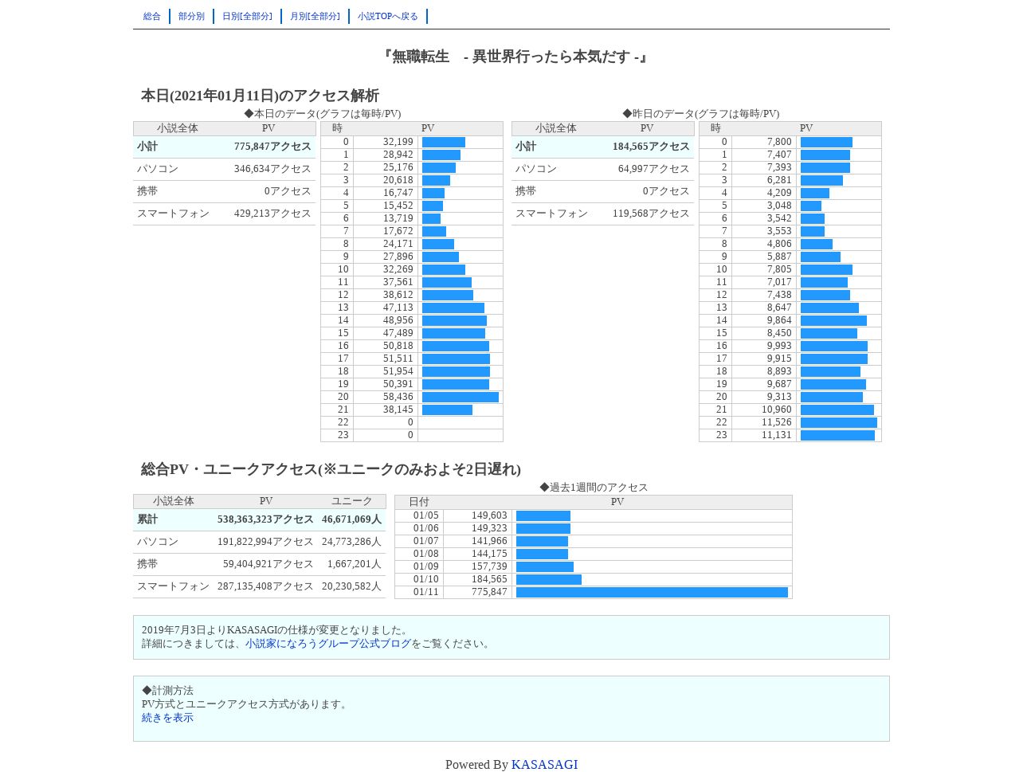Screen dimensions: 1023x772
Task: Select today's PC value 346,634アクセス
Action: (x=272, y=169)
